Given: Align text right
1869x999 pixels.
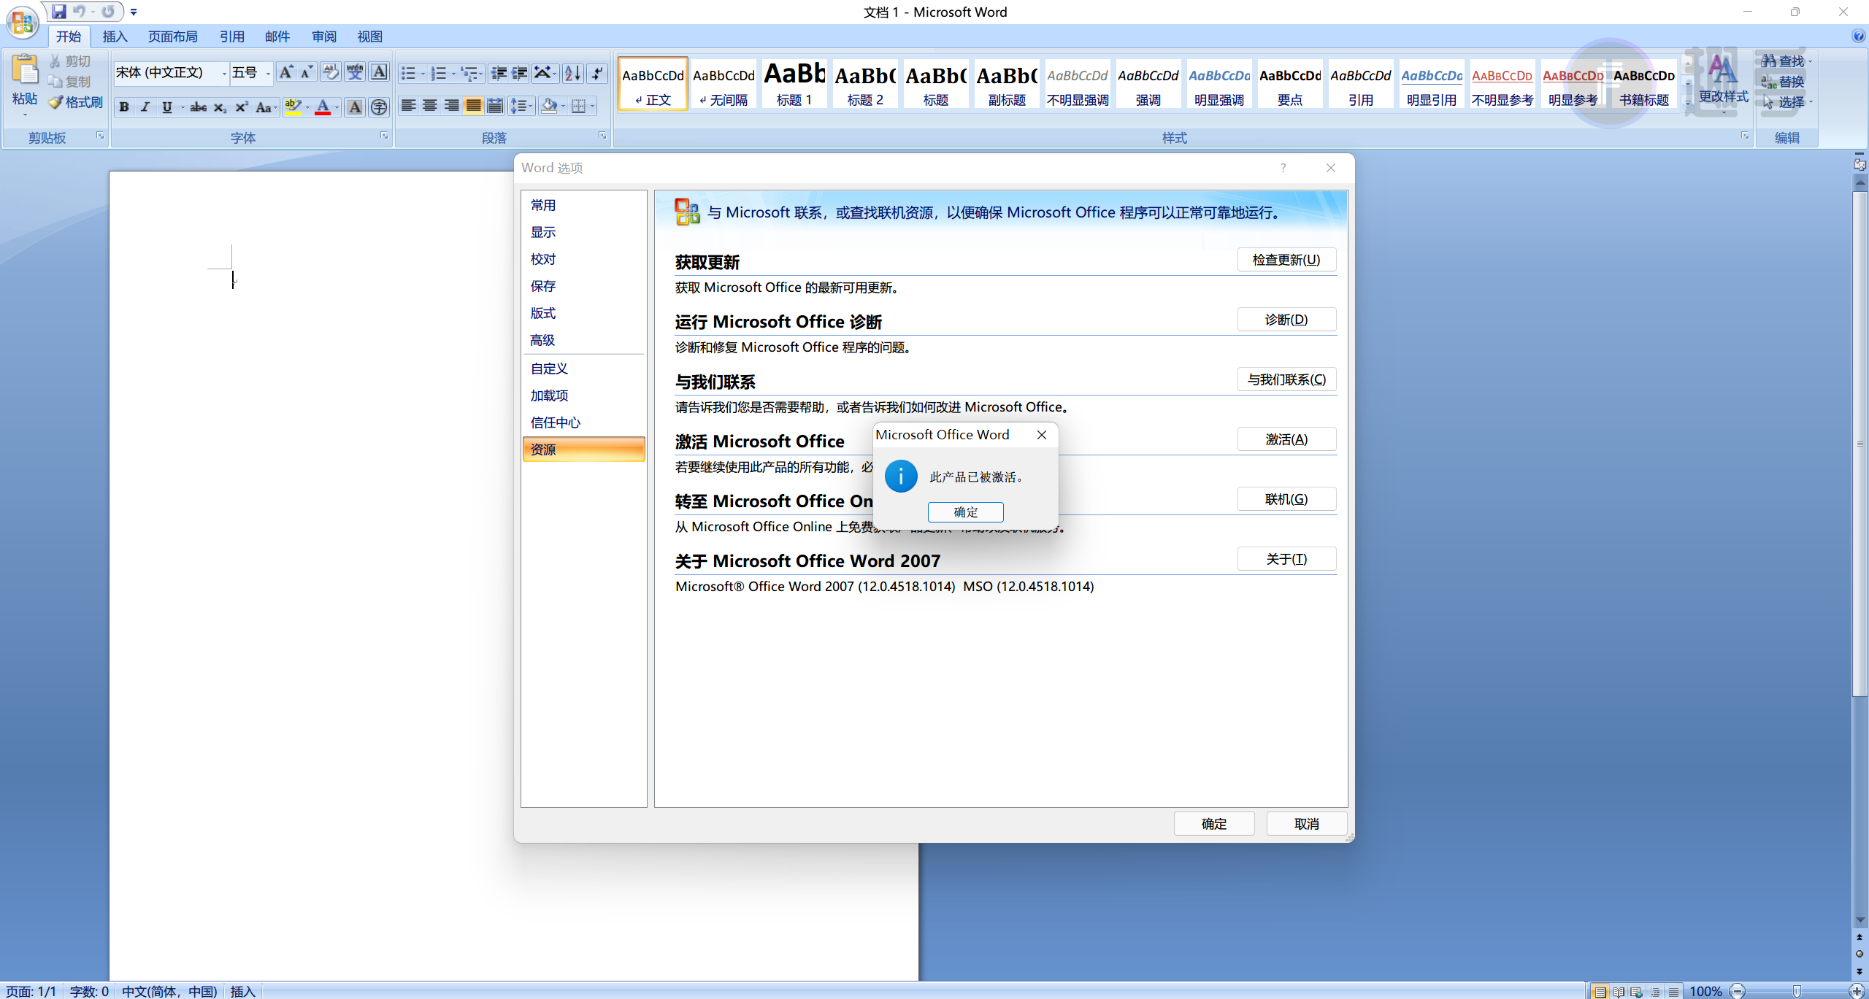Looking at the screenshot, I should click(452, 107).
